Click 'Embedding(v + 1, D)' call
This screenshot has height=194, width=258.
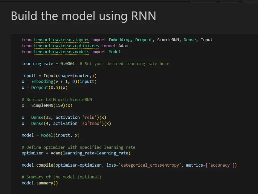(54, 82)
